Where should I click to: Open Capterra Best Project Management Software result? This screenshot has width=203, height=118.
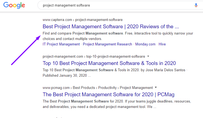click(x=111, y=27)
